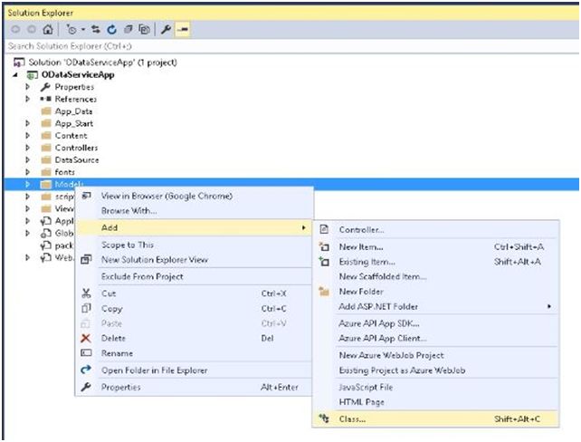The image size is (581, 442).
Task: Click the Forward navigation arrow icon
Action: (32, 29)
